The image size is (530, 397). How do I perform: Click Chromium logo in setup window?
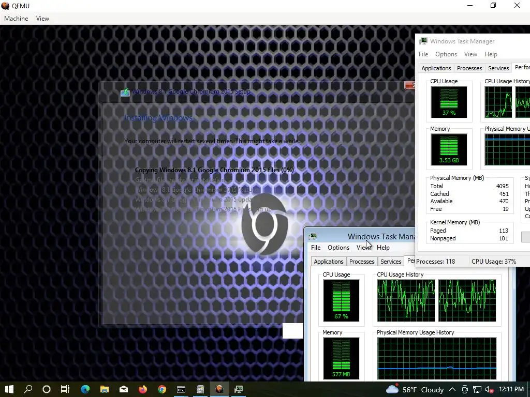tap(264, 224)
